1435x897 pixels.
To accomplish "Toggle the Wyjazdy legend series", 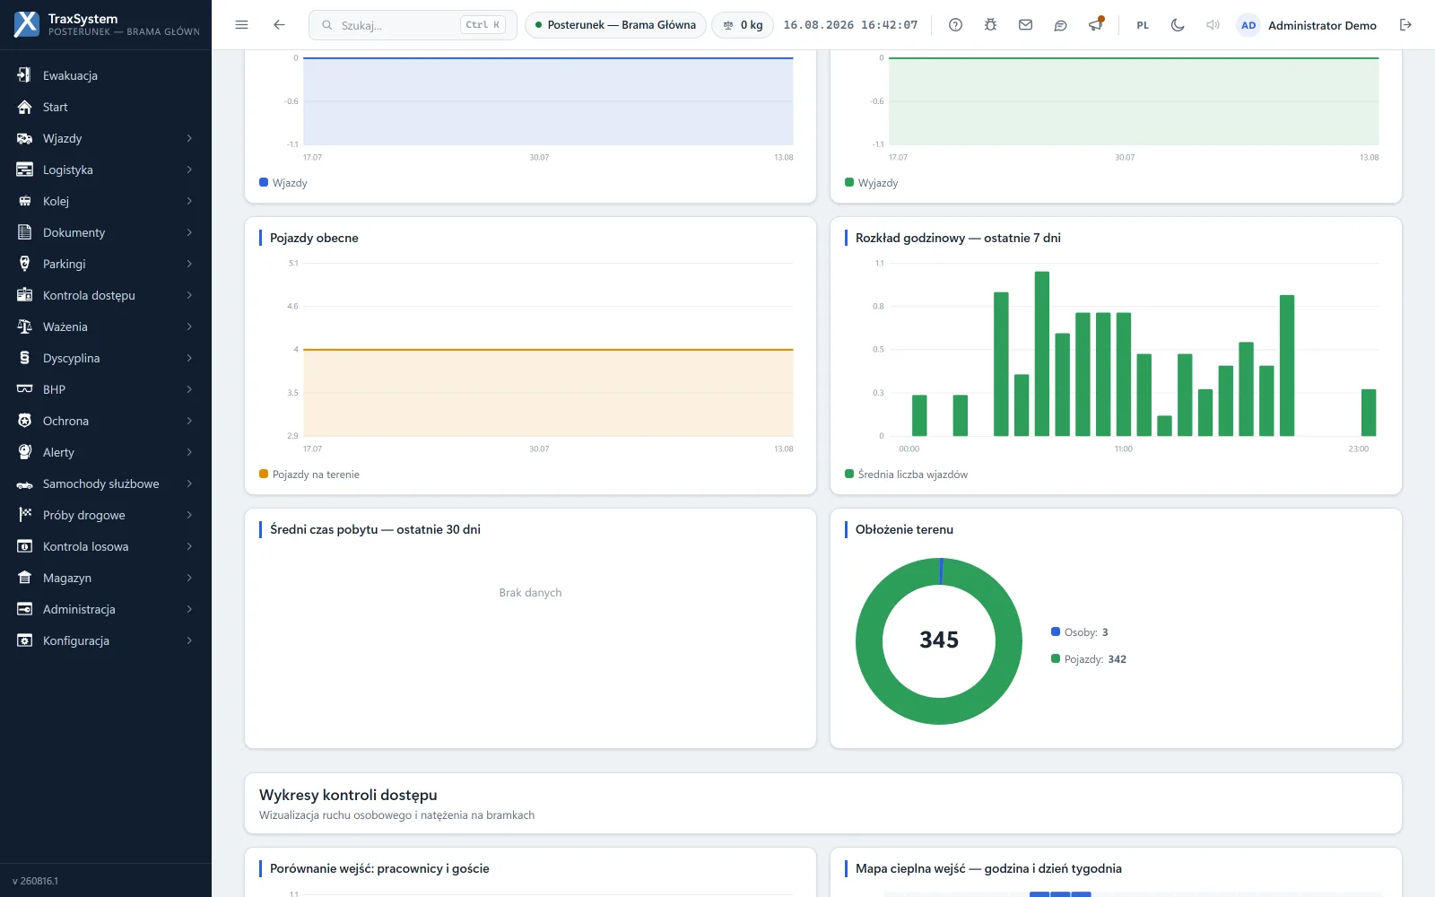I will (872, 183).
